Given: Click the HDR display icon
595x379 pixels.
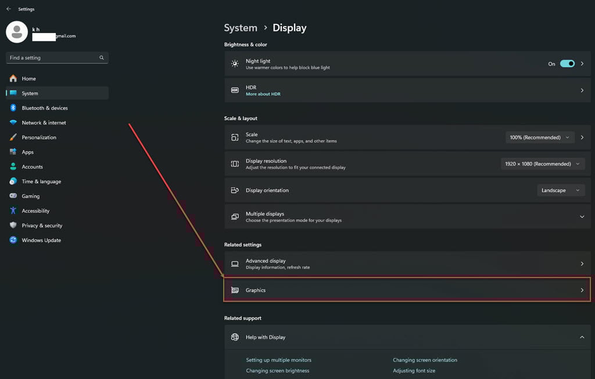Looking at the screenshot, I should [235, 90].
